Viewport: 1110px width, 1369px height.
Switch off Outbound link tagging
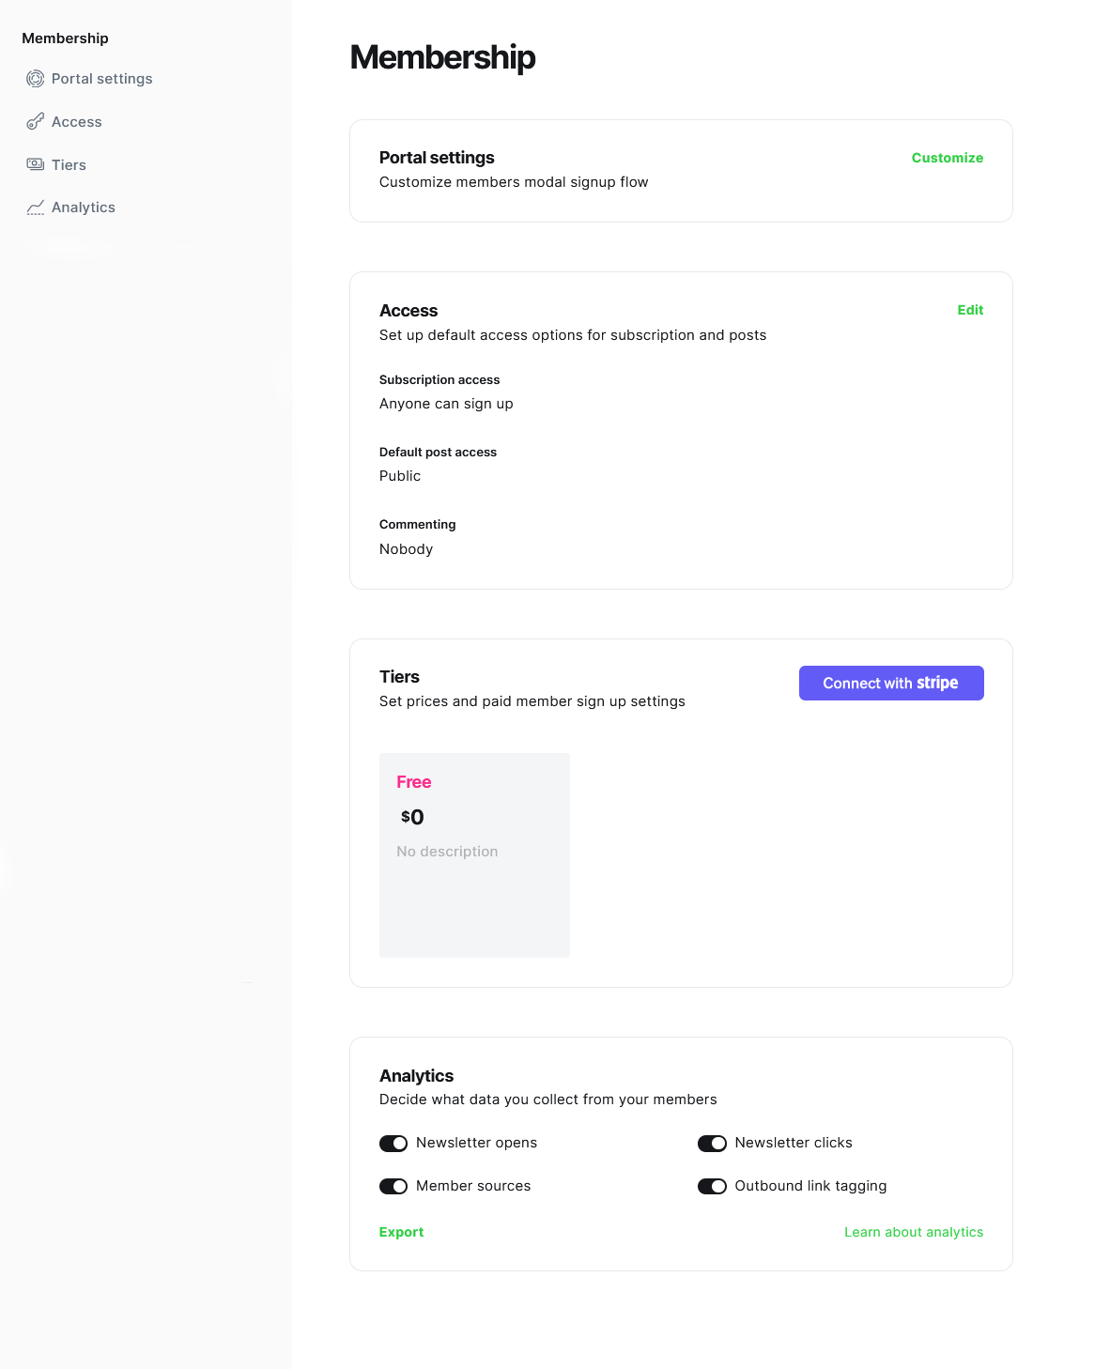712,1186
